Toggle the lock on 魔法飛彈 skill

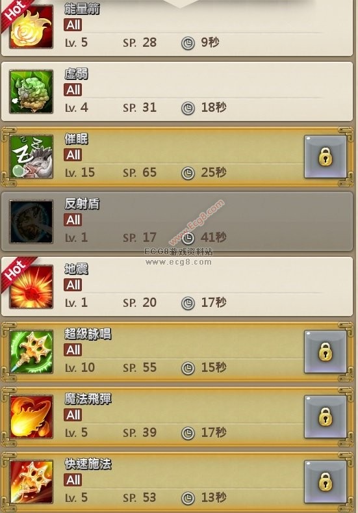click(326, 417)
